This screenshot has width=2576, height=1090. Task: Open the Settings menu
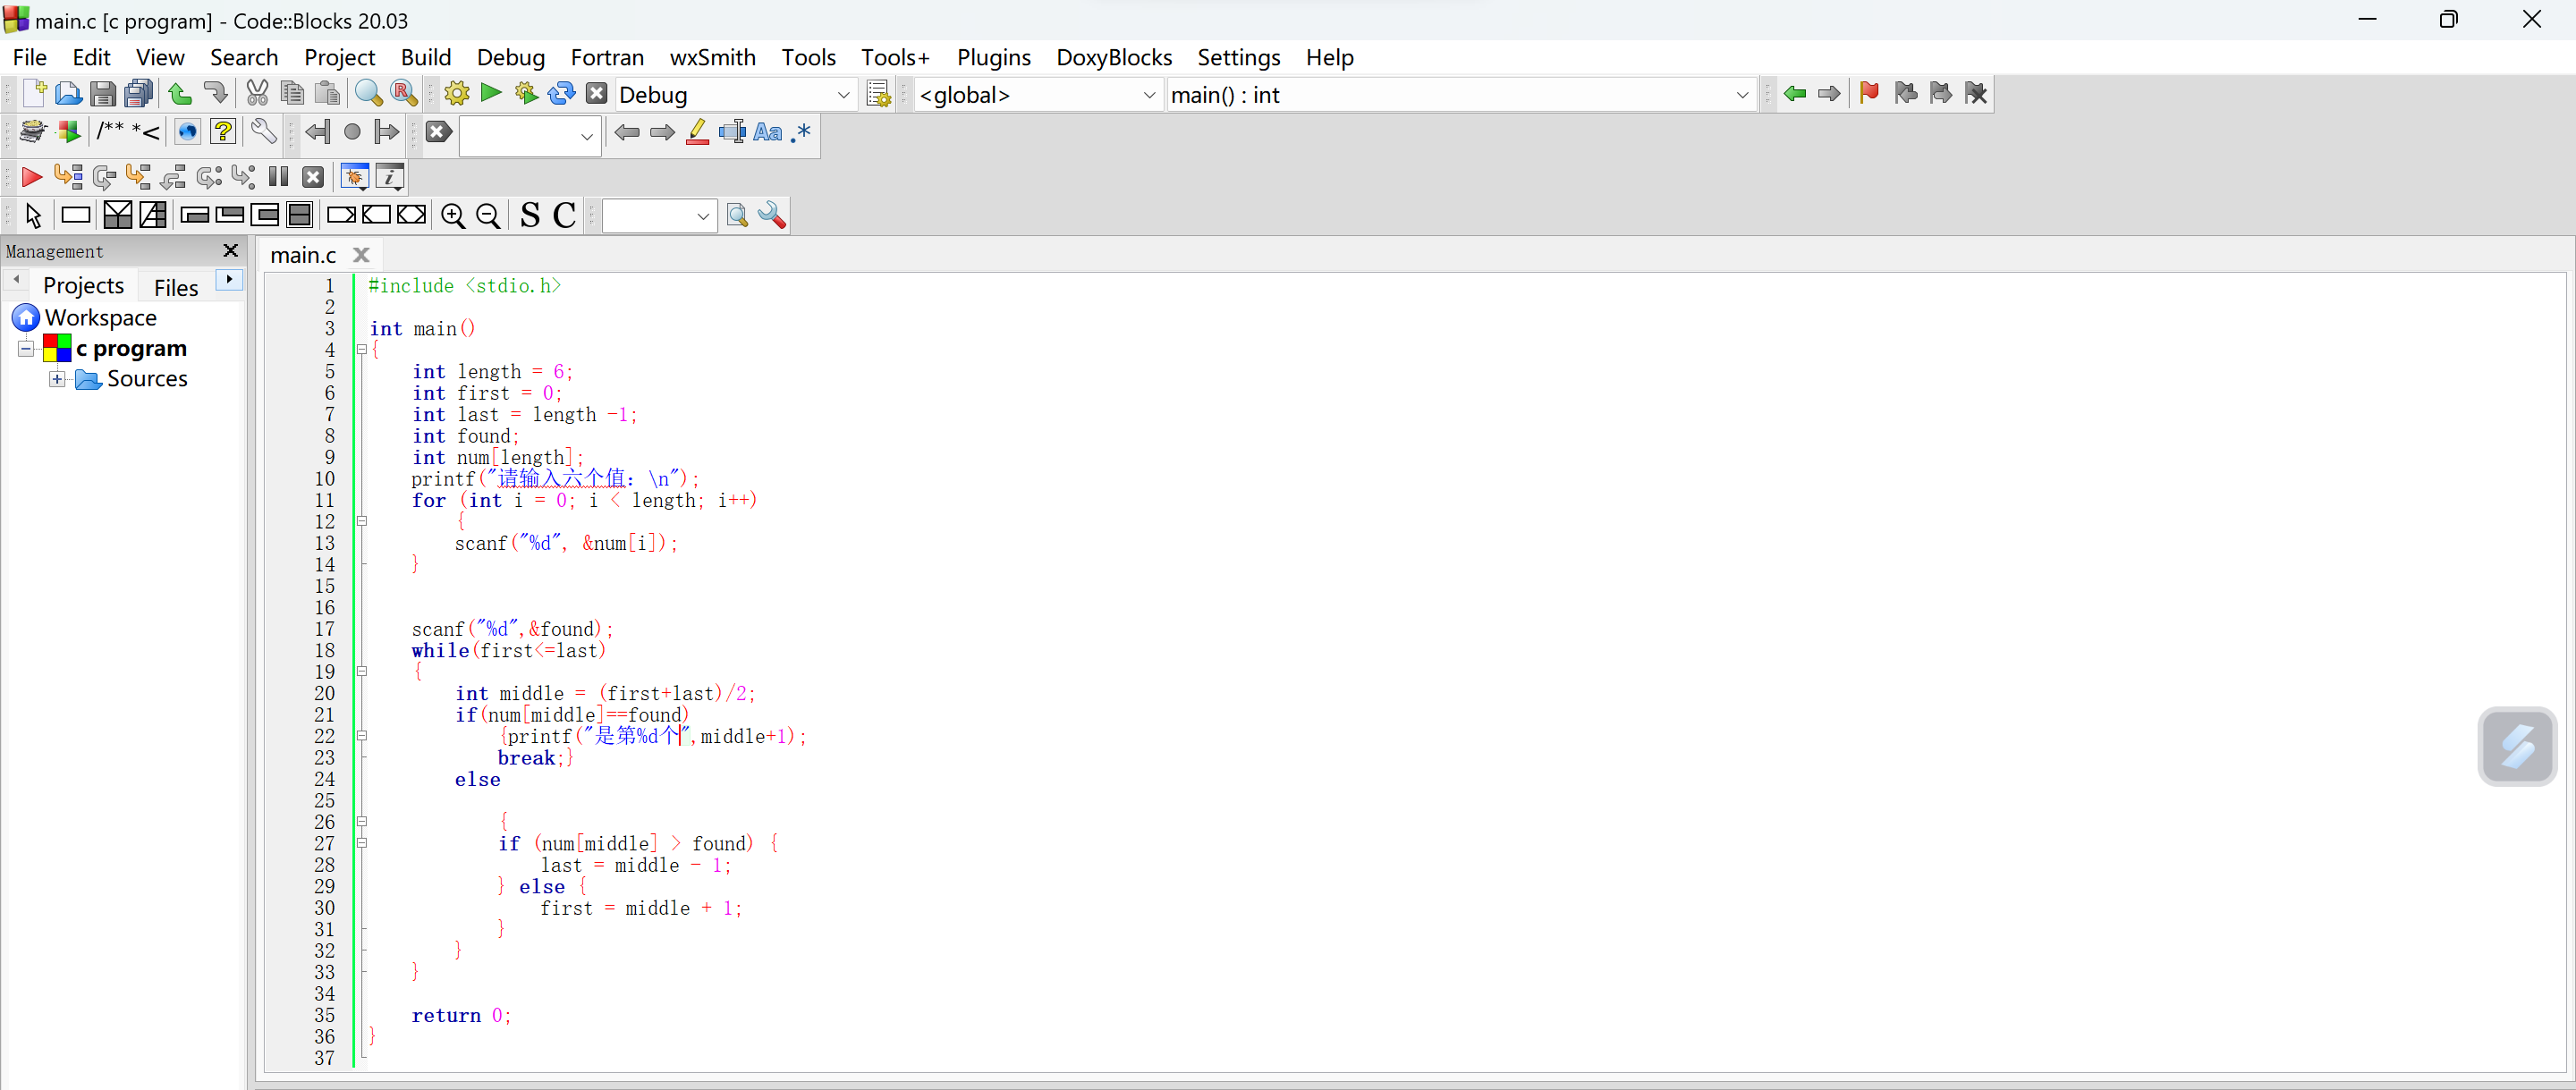pos(1238,57)
